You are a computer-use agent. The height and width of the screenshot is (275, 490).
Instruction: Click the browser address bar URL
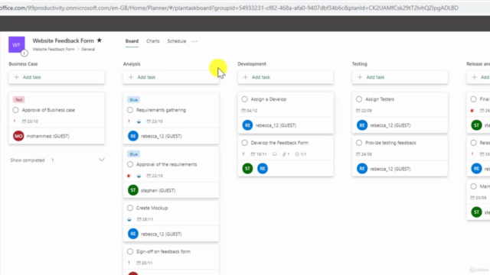tap(230, 8)
